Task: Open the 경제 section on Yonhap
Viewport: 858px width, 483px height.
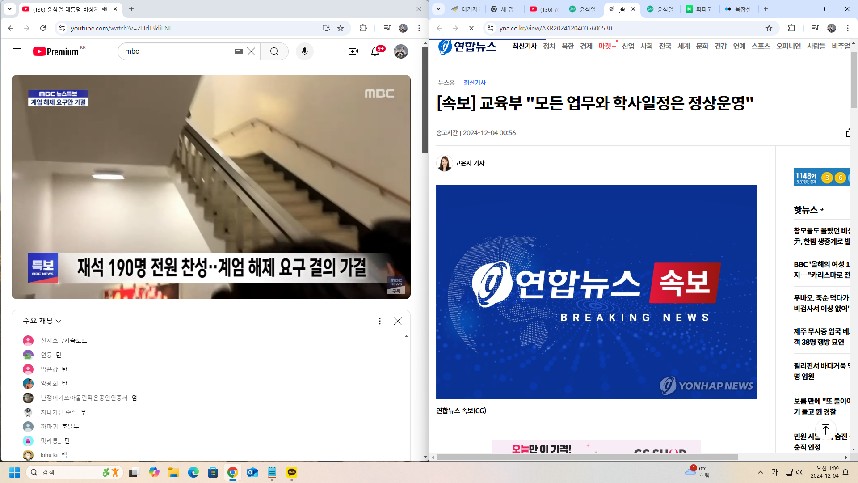Action: click(x=586, y=46)
